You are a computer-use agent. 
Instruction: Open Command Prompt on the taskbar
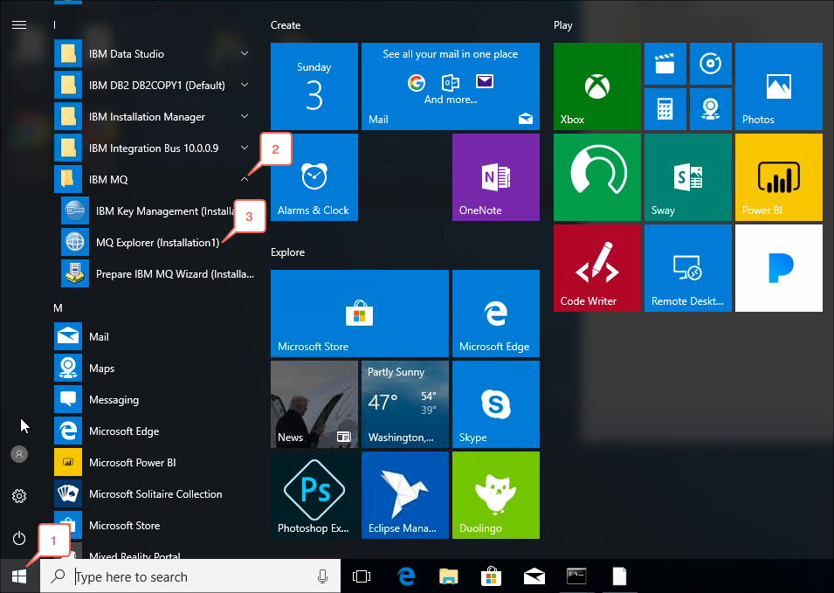[576, 576]
